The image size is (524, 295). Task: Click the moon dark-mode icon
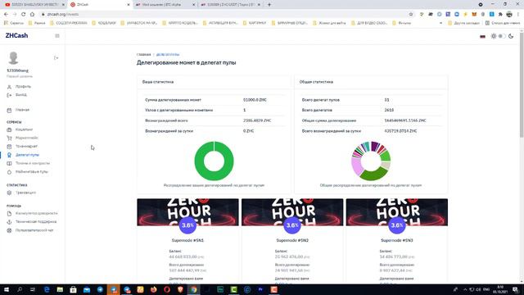click(511, 36)
